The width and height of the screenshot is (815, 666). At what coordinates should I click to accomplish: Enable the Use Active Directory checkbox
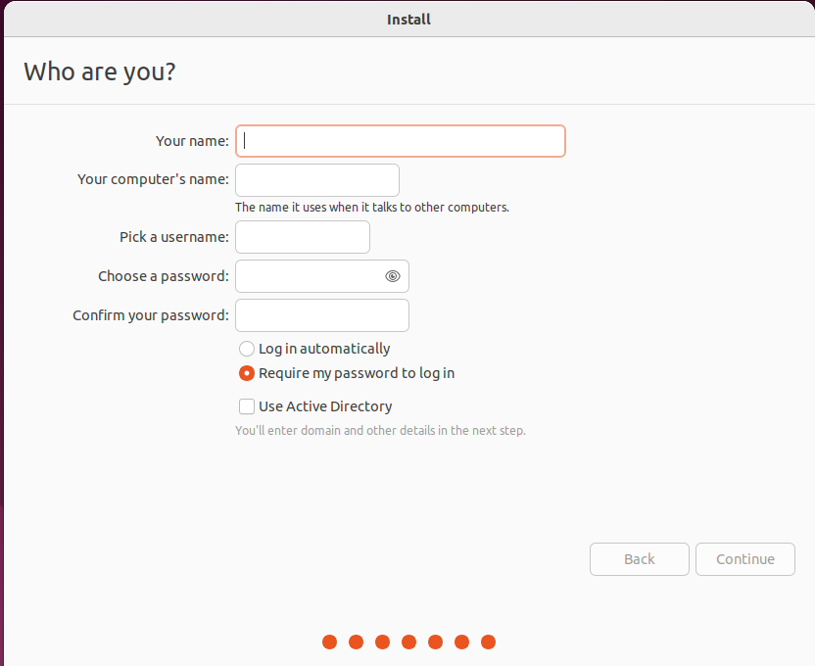pos(247,406)
